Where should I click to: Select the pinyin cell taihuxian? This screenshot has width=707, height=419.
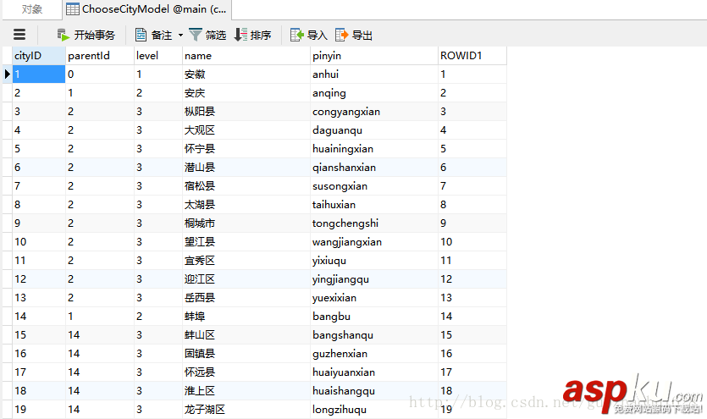[x=374, y=205]
